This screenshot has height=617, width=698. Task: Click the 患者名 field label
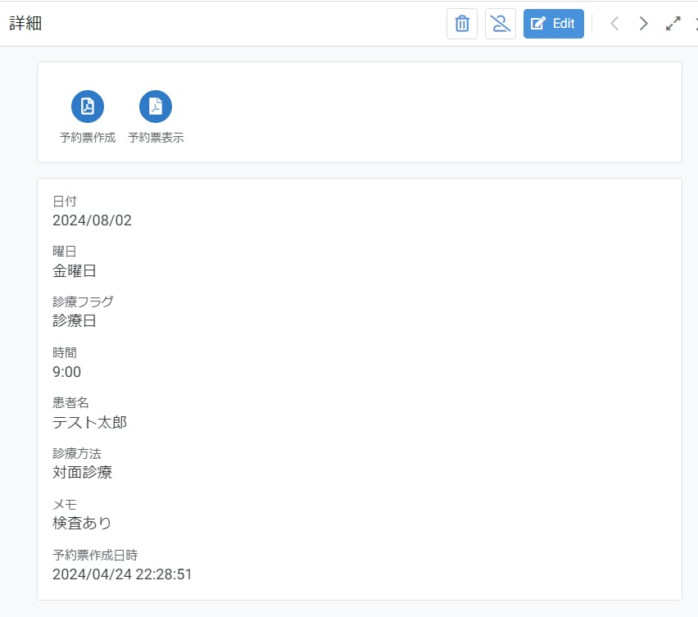click(x=70, y=402)
